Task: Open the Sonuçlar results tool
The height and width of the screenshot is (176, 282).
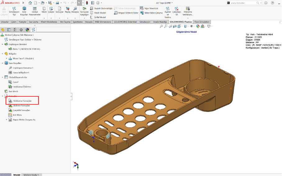Action: pos(60,10)
